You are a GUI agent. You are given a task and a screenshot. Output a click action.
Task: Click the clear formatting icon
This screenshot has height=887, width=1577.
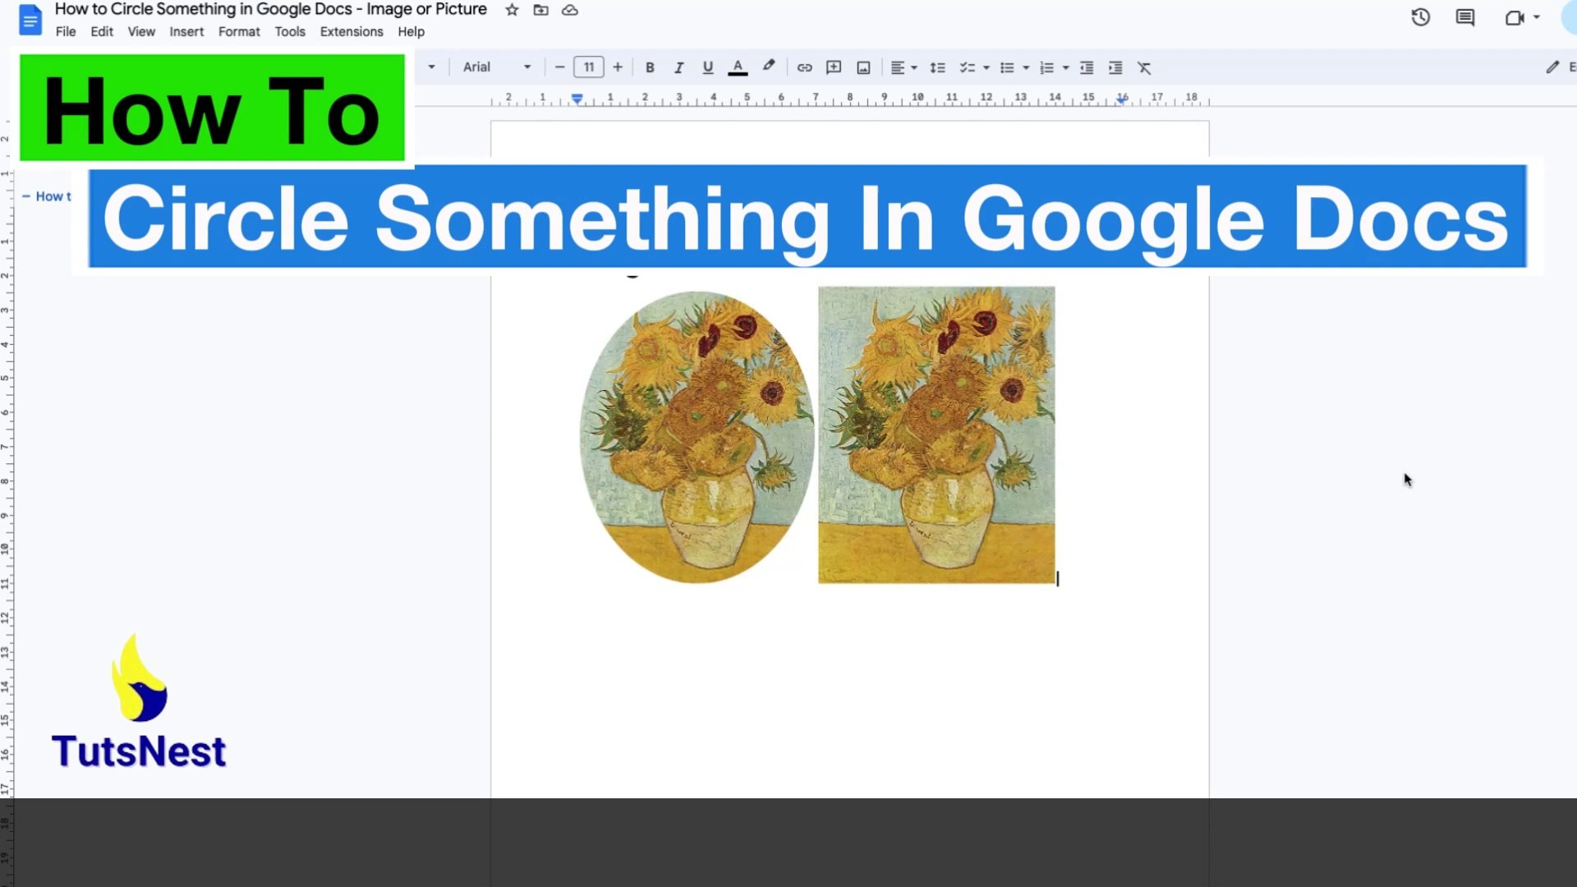[1144, 67]
